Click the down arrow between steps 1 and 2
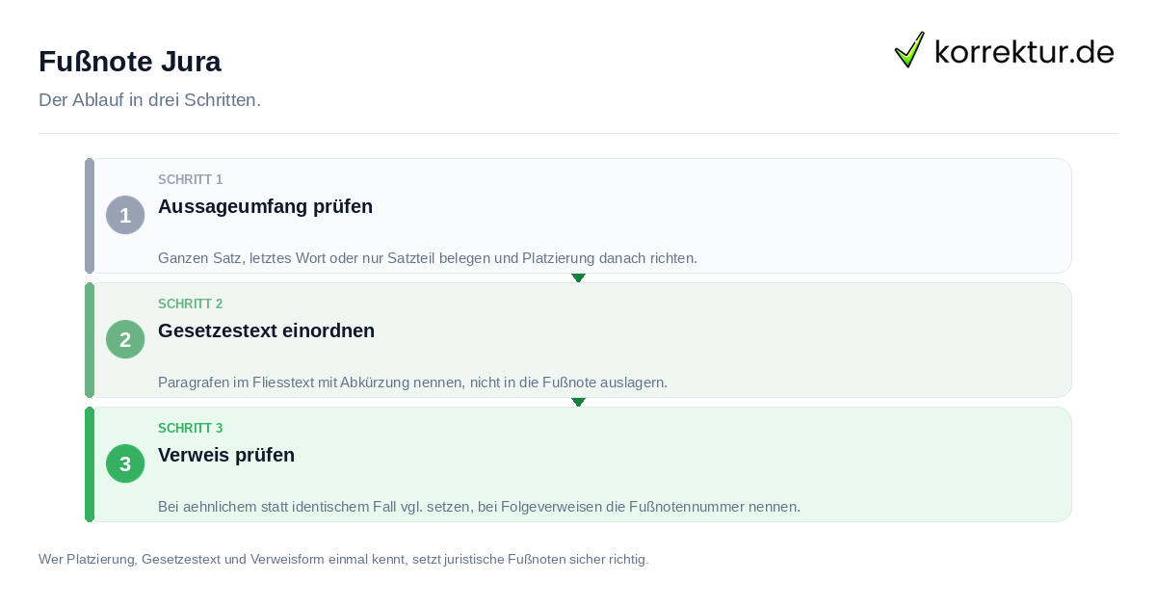1156x607 pixels. 578,277
